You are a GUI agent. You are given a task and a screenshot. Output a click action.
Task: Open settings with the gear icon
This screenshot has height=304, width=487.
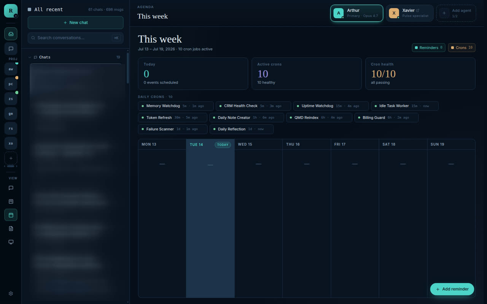11,293
